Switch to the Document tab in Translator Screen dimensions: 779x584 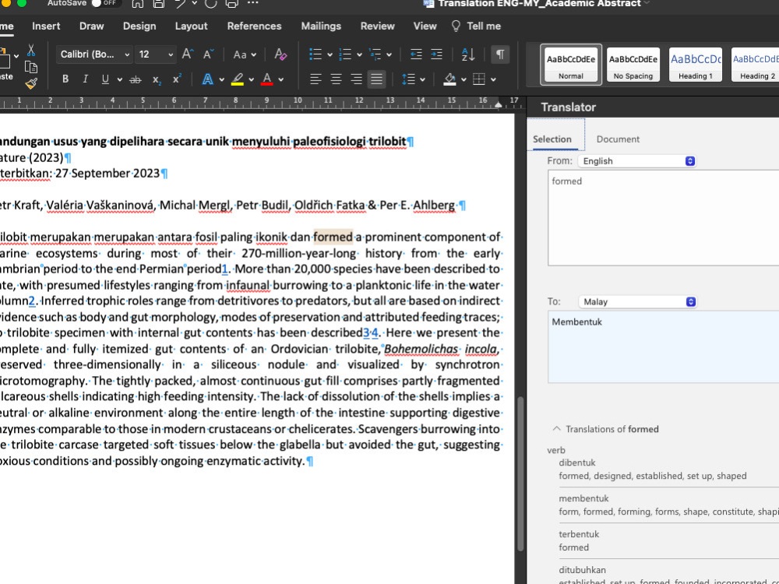(x=618, y=139)
